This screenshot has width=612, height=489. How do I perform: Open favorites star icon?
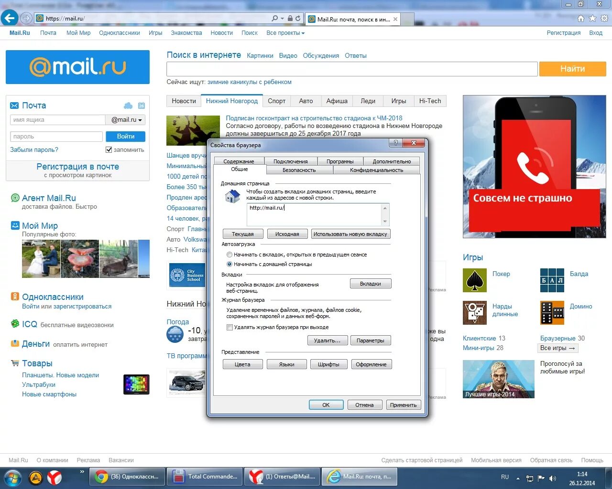592,18
